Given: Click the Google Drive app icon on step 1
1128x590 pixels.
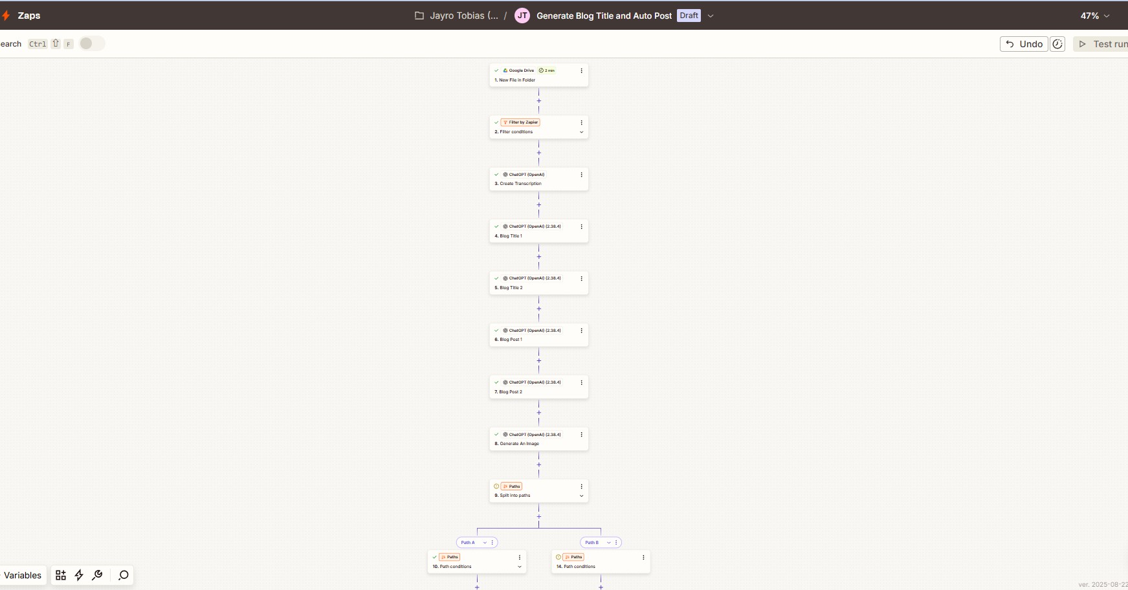Looking at the screenshot, I should pos(505,71).
